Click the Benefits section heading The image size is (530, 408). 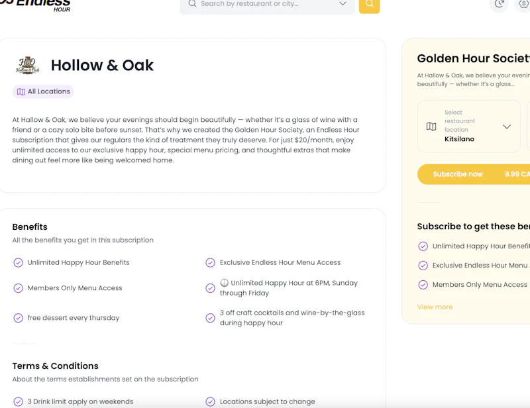tap(30, 227)
